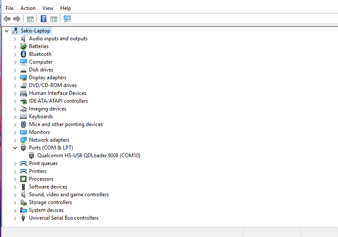Click Show/Hide Console Tree toolbar icon
This screenshot has width=338, height=237.
click(x=30, y=19)
